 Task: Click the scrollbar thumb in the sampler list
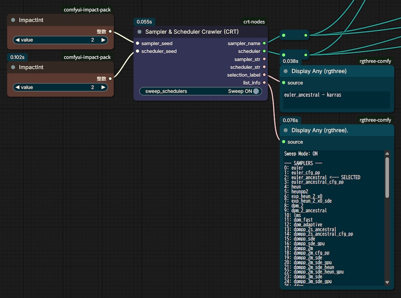coord(387,178)
